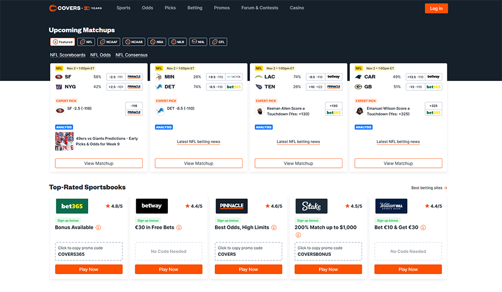Viewport: 502px width, 292px height.
Task: Open the Covers home logo
Action: point(75,8)
